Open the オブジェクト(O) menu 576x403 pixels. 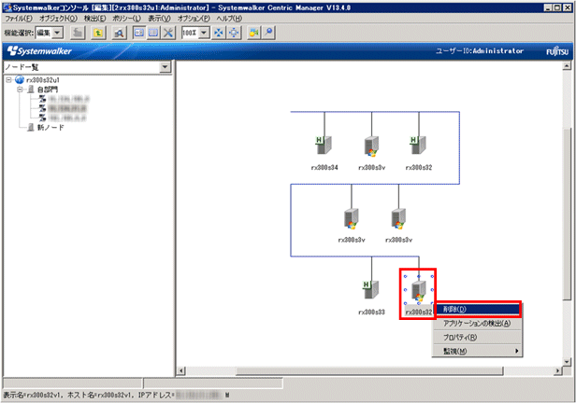click(58, 19)
